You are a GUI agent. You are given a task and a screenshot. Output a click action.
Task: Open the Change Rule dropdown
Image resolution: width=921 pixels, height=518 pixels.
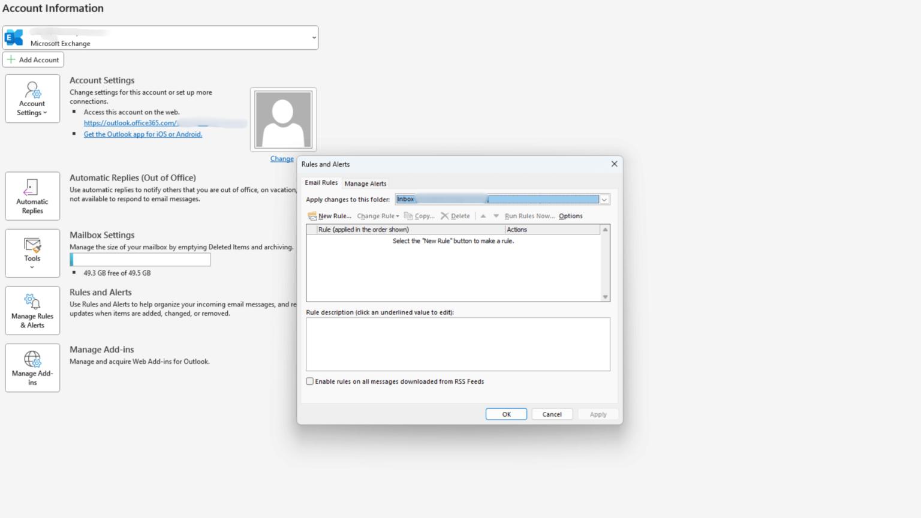[378, 216]
